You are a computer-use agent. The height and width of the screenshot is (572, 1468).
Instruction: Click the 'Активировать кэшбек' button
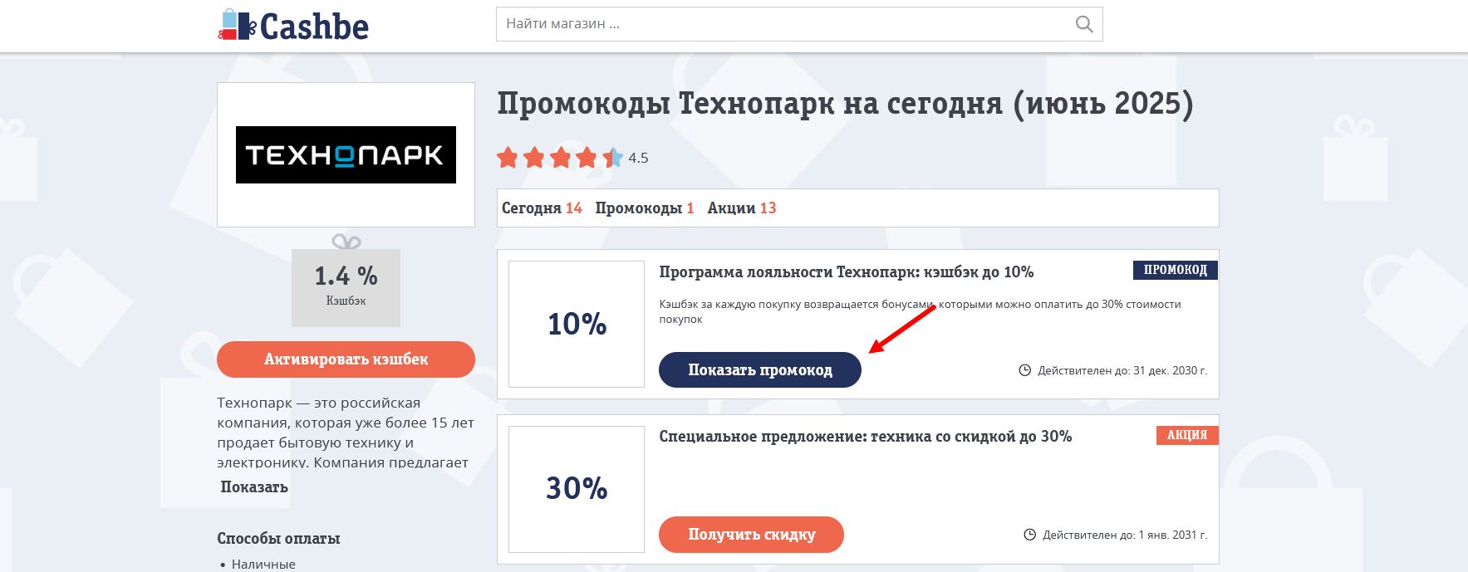(346, 359)
